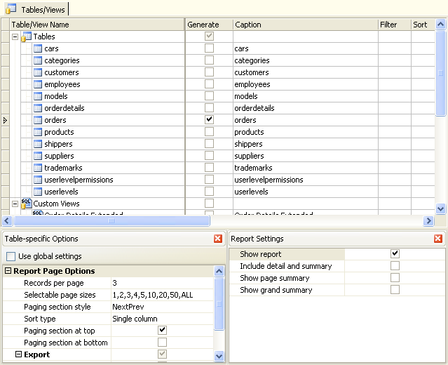Click options panel scroll up arrow

(219, 271)
